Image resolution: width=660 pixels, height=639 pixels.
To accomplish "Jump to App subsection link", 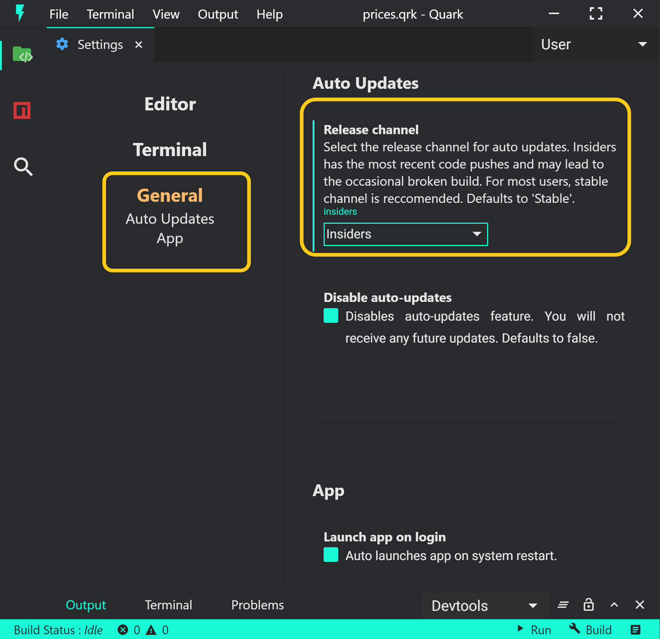I will (x=170, y=239).
